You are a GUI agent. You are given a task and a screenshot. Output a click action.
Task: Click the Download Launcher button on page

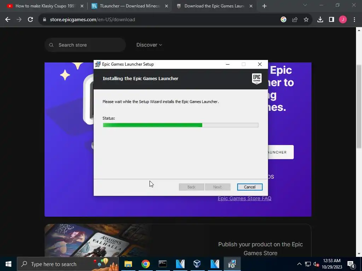[281, 152]
